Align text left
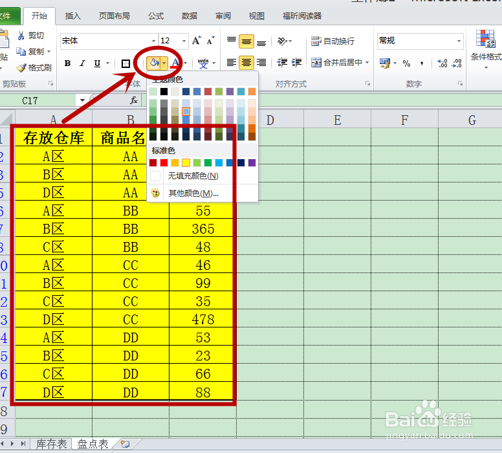This screenshot has width=502, height=453. click(231, 63)
